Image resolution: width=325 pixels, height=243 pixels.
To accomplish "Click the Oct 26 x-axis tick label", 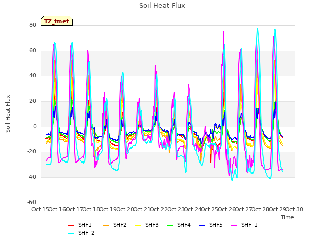I will [227, 209].
